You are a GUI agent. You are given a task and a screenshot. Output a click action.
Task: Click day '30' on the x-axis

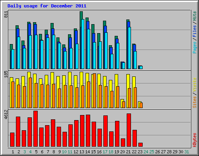181,152
